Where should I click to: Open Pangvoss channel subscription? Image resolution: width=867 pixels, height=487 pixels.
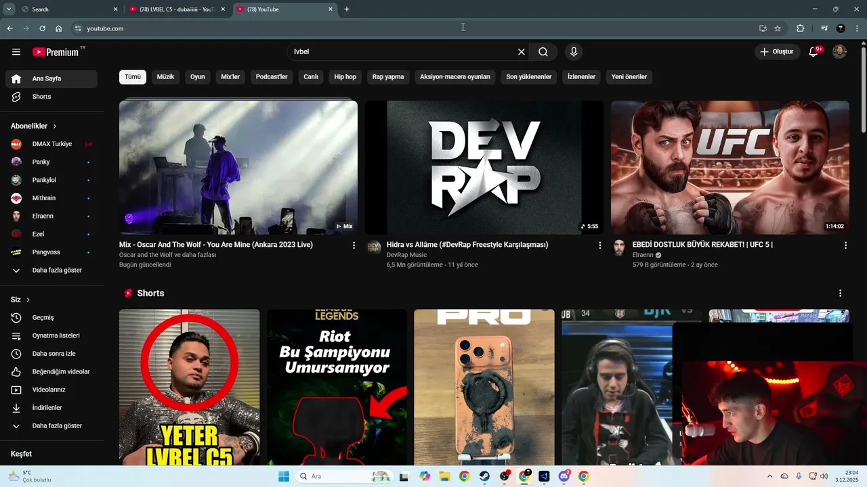coord(51,252)
